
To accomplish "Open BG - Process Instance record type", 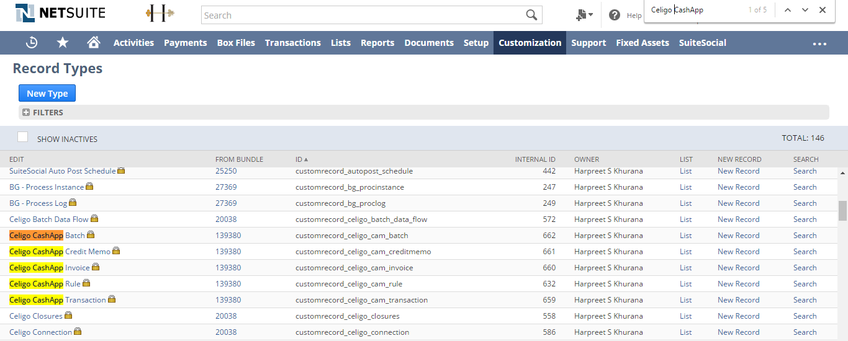I will tap(47, 187).
